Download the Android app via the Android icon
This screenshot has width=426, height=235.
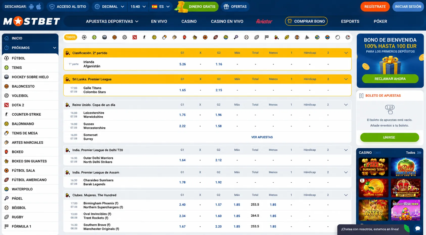pos(31,7)
